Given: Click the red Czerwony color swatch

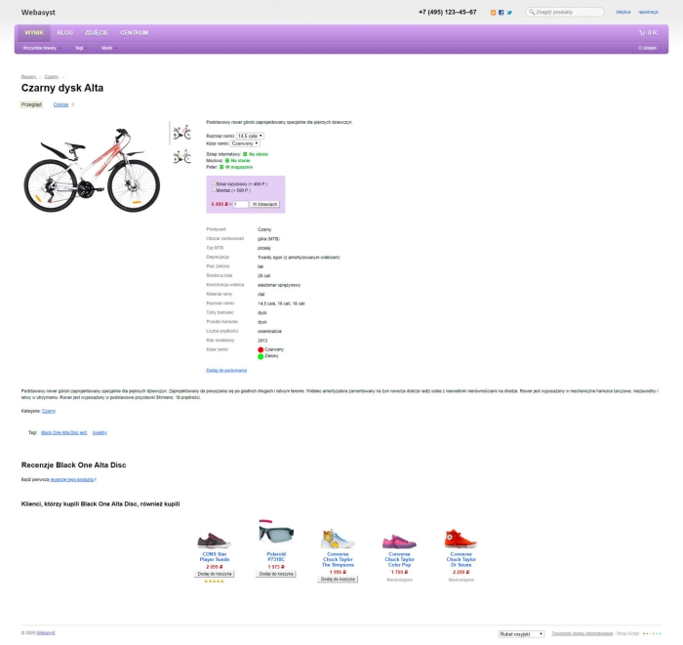Looking at the screenshot, I should coord(261,348).
